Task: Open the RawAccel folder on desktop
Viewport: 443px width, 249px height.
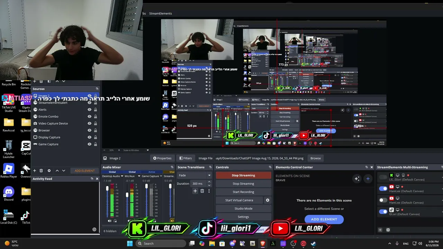Action: tap(9, 125)
